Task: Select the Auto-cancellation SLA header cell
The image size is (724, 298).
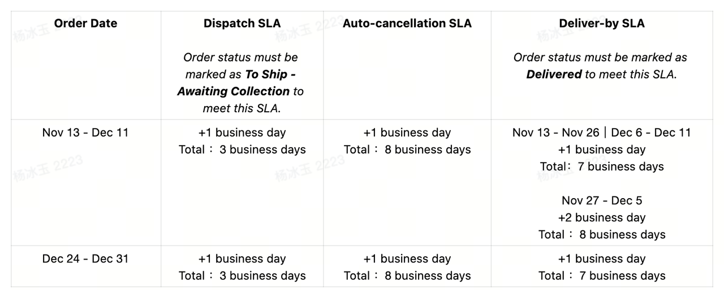Action: 407,24
